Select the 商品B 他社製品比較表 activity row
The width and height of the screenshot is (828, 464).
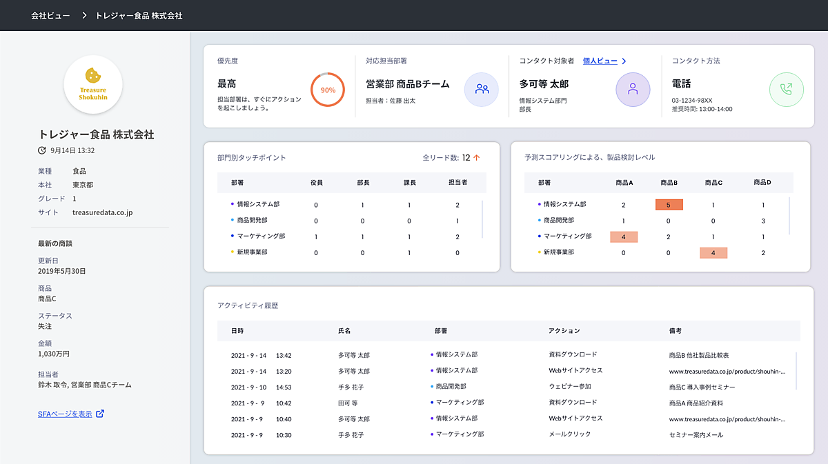(x=507, y=355)
